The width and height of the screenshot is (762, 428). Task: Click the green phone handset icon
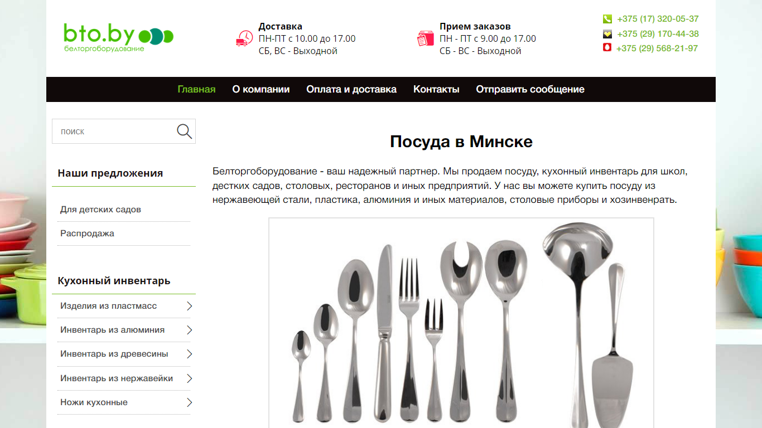point(607,19)
